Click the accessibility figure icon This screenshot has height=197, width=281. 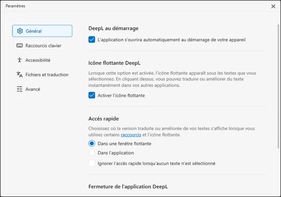click(x=19, y=60)
